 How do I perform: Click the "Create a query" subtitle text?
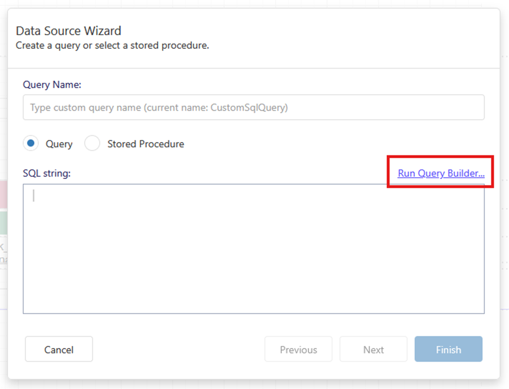click(112, 46)
